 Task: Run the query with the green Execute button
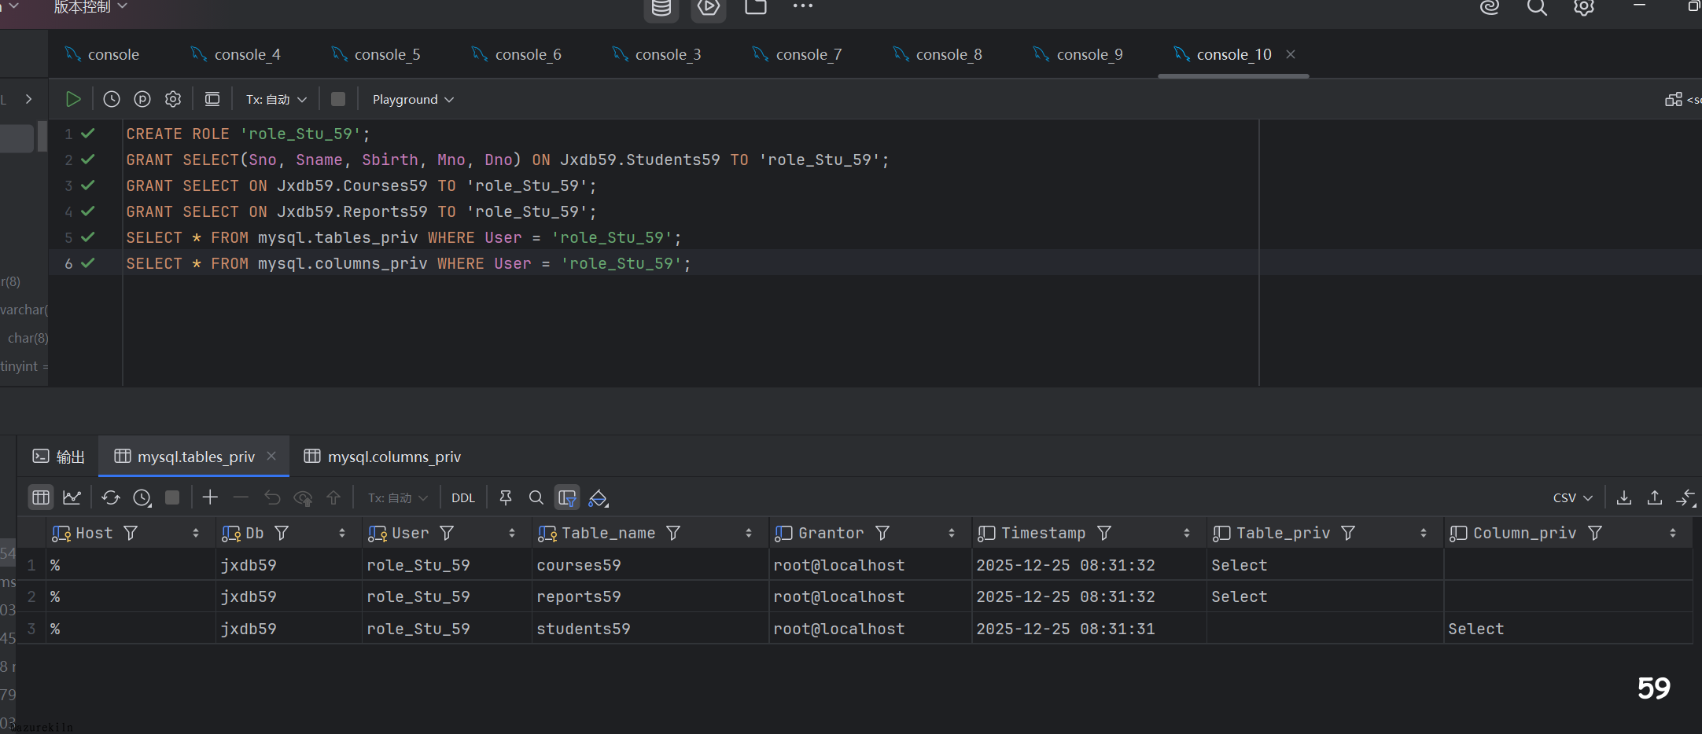click(73, 99)
